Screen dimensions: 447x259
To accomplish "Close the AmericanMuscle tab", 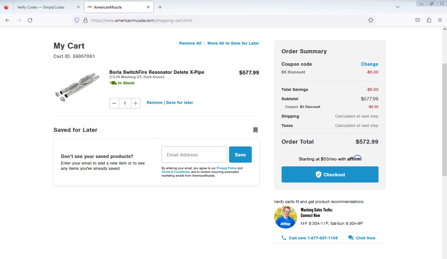I will pos(148,7).
